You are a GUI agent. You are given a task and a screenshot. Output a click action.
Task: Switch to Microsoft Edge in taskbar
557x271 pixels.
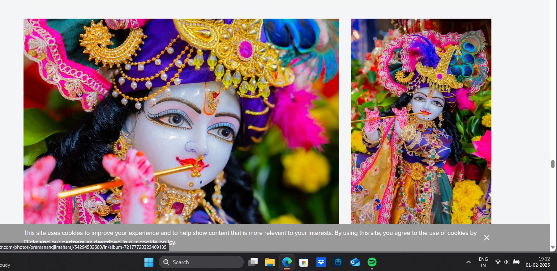coord(287,262)
